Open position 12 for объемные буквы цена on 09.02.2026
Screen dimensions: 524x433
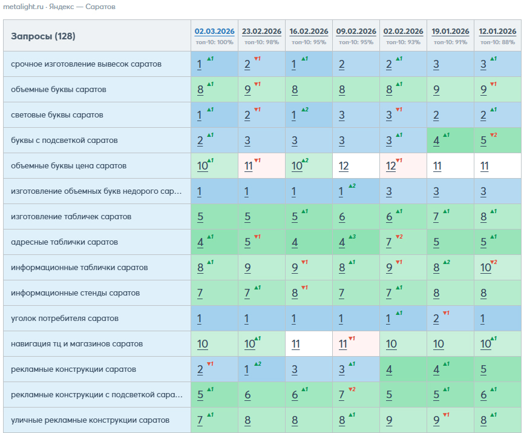click(x=344, y=166)
